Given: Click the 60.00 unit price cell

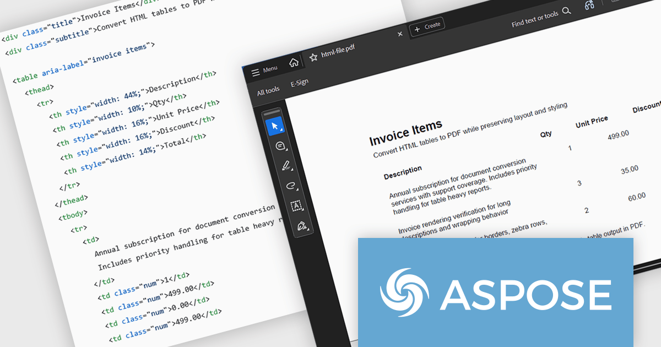Looking at the screenshot, I should click(637, 197).
